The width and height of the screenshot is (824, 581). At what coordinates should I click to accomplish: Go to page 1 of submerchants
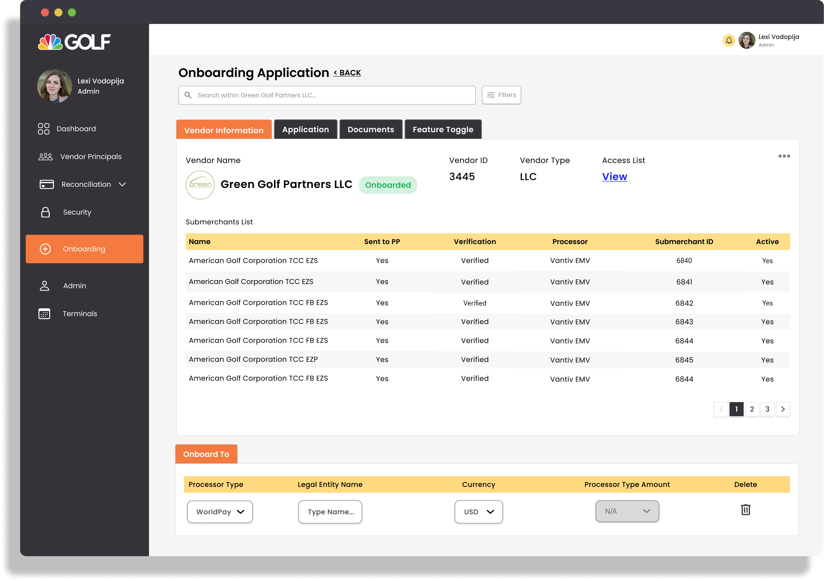(736, 409)
